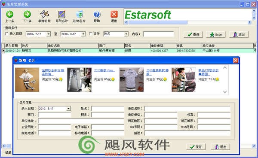Export results with the Excel button
The image size is (258, 158).
point(216,34)
